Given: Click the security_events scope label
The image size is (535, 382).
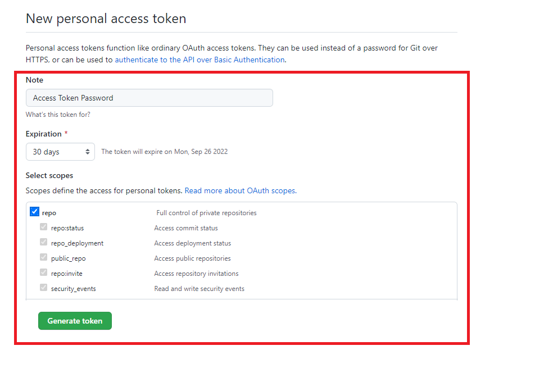Looking at the screenshot, I should click(74, 289).
